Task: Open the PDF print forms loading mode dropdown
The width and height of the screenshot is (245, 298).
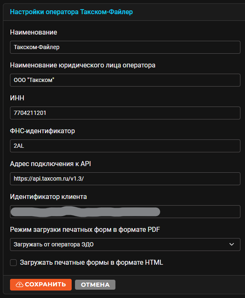Action: [x=125, y=244]
